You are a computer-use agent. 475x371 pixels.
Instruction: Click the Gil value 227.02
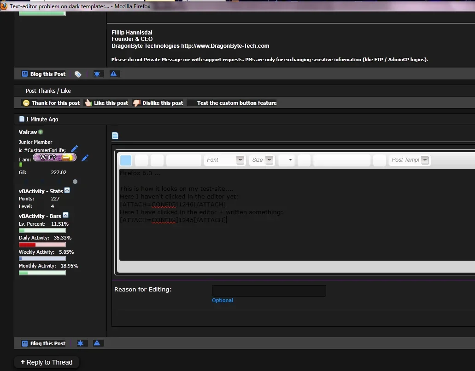pyautogui.click(x=59, y=172)
